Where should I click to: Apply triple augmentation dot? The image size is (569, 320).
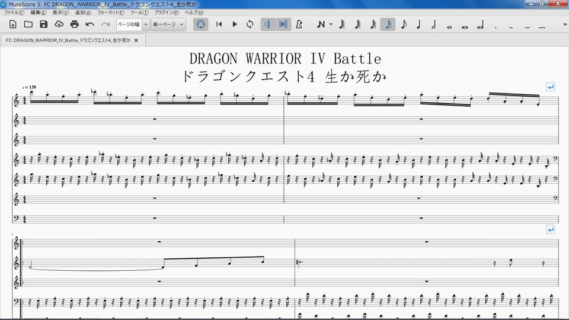pos(526,27)
